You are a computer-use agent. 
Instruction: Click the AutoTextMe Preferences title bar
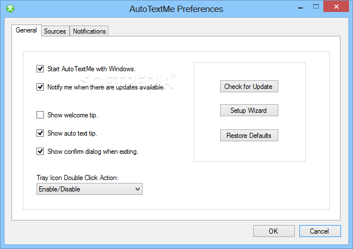[176, 9]
